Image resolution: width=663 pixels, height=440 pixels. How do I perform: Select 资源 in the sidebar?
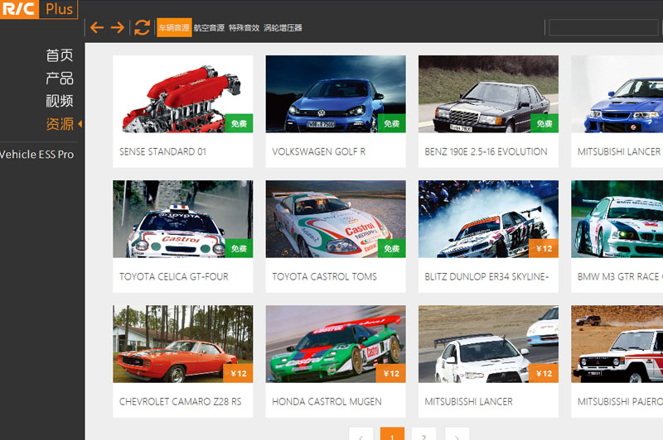(59, 123)
